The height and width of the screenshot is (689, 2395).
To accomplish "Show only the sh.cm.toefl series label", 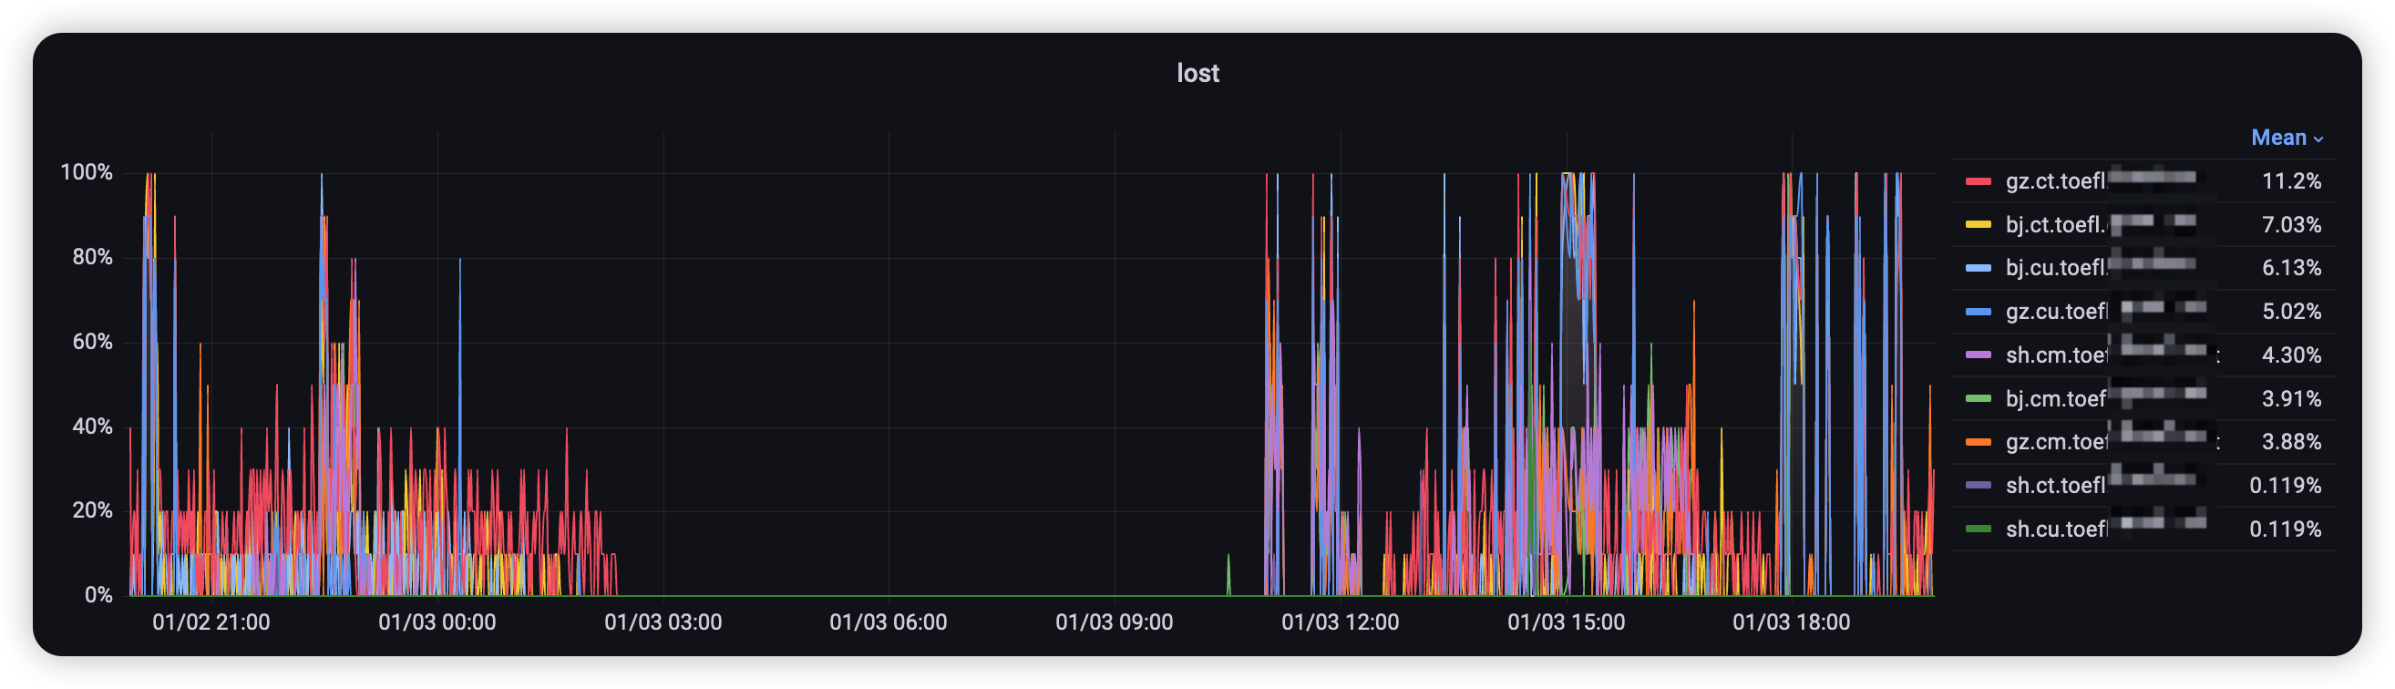I will (x=2055, y=355).
